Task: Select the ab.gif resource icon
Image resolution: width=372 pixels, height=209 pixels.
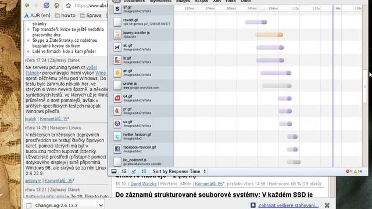Action: click(117, 48)
